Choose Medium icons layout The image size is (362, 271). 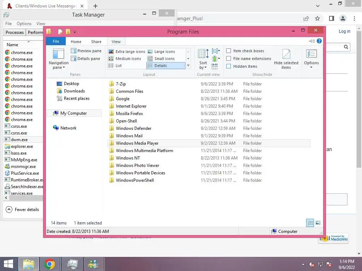(125, 59)
